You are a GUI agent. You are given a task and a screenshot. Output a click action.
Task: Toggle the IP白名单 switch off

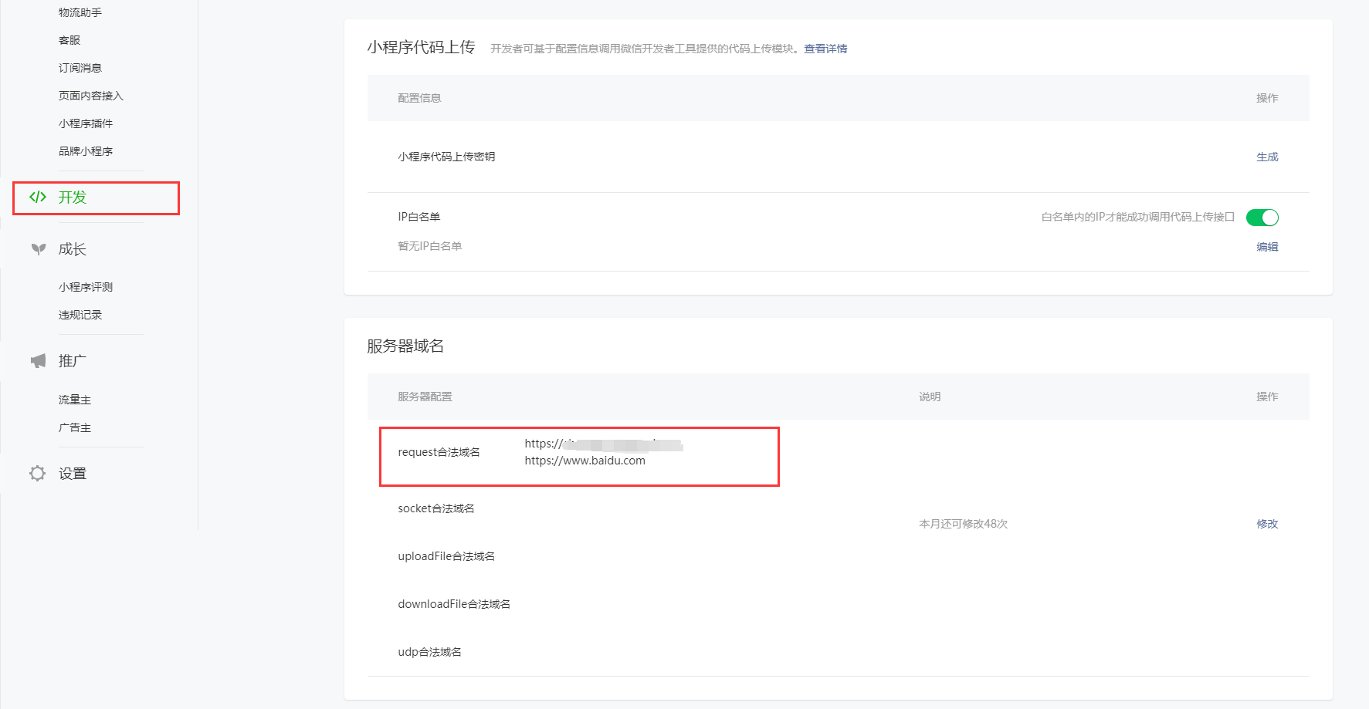1262,218
